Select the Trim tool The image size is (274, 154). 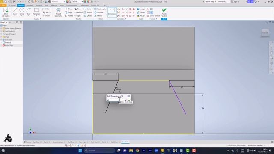(78, 9)
